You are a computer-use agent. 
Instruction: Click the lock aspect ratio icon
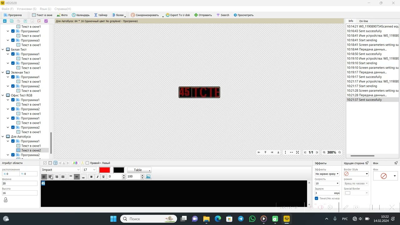(x=5, y=200)
